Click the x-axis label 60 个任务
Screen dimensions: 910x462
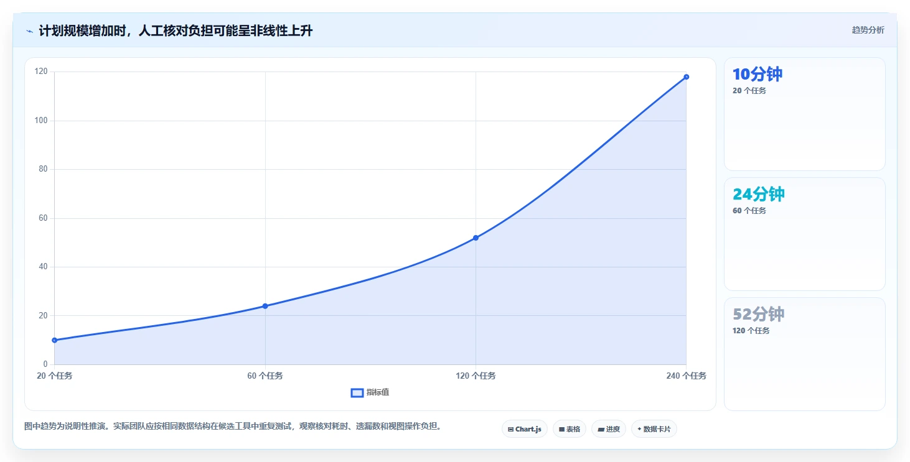pyautogui.click(x=265, y=376)
